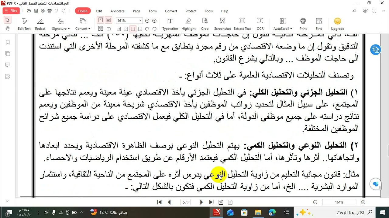Zoom out with the toolbar minus button
Viewport: 389px width, 218px height.
pos(147,21)
